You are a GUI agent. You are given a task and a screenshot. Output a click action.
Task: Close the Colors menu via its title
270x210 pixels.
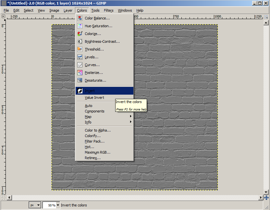(82, 10)
